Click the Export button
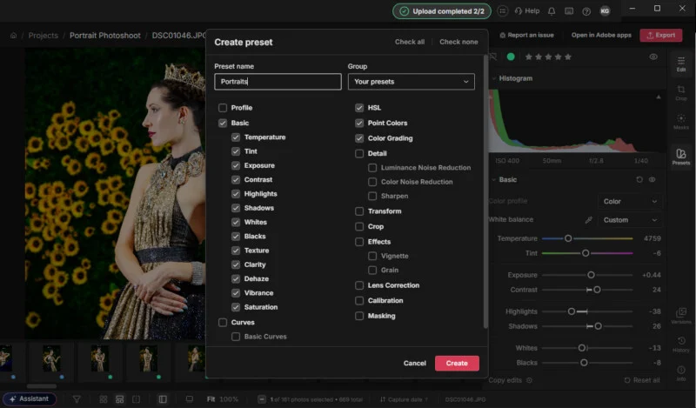This screenshot has width=696, height=408. click(661, 35)
